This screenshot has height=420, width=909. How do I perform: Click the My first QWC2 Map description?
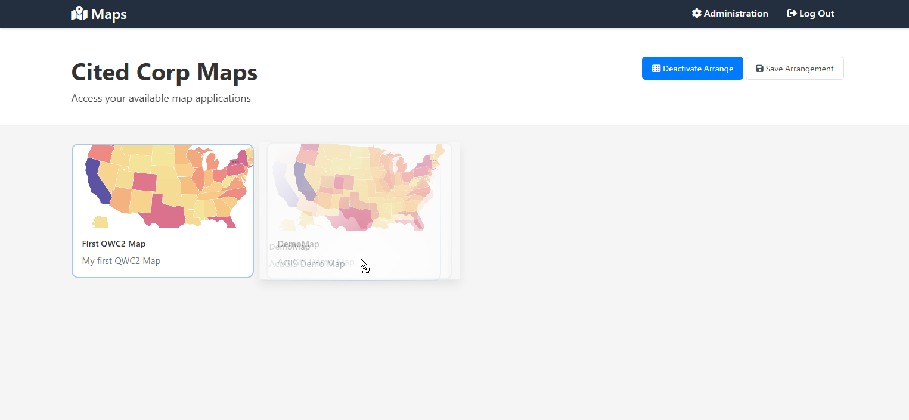121,261
